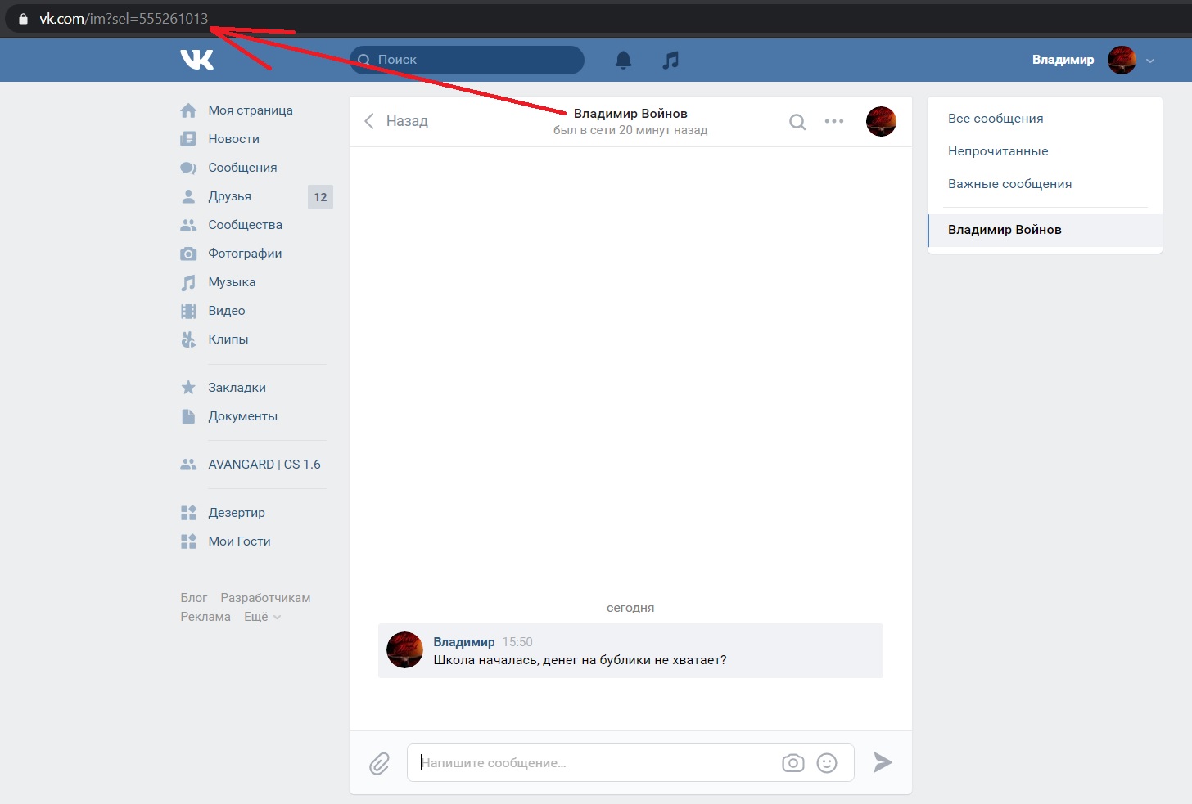
Task: Click Владимир Войнов avatar in chat header
Action: tap(881, 121)
